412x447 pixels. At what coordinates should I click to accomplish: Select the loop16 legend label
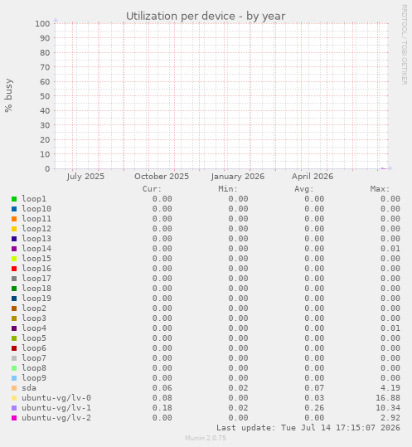pos(36,269)
